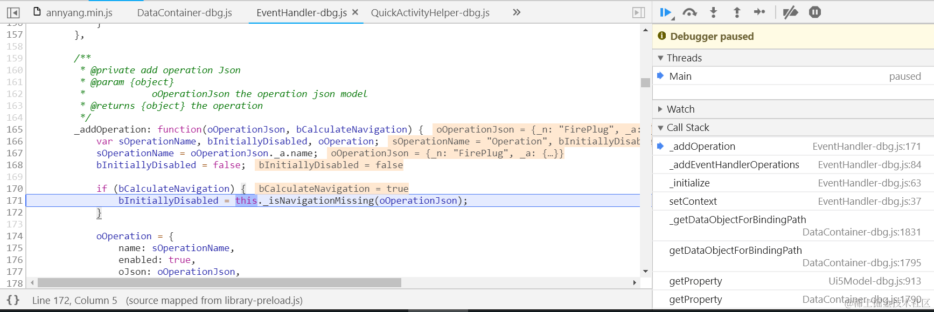Click horizontal scroll right arrow
Screen dimensions: 934x312
pos(635,282)
